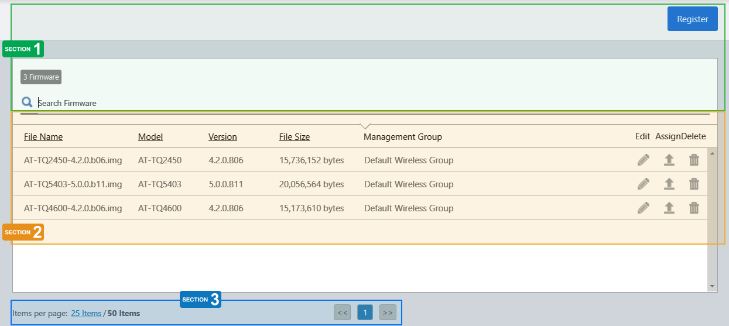Assign AT-TQ2450 firmware using upload icon
The width and height of the screenshot is (729, 326).
click(669, 160)
